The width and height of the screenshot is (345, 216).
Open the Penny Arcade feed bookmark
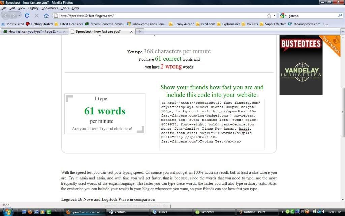(x=182, y=24)
